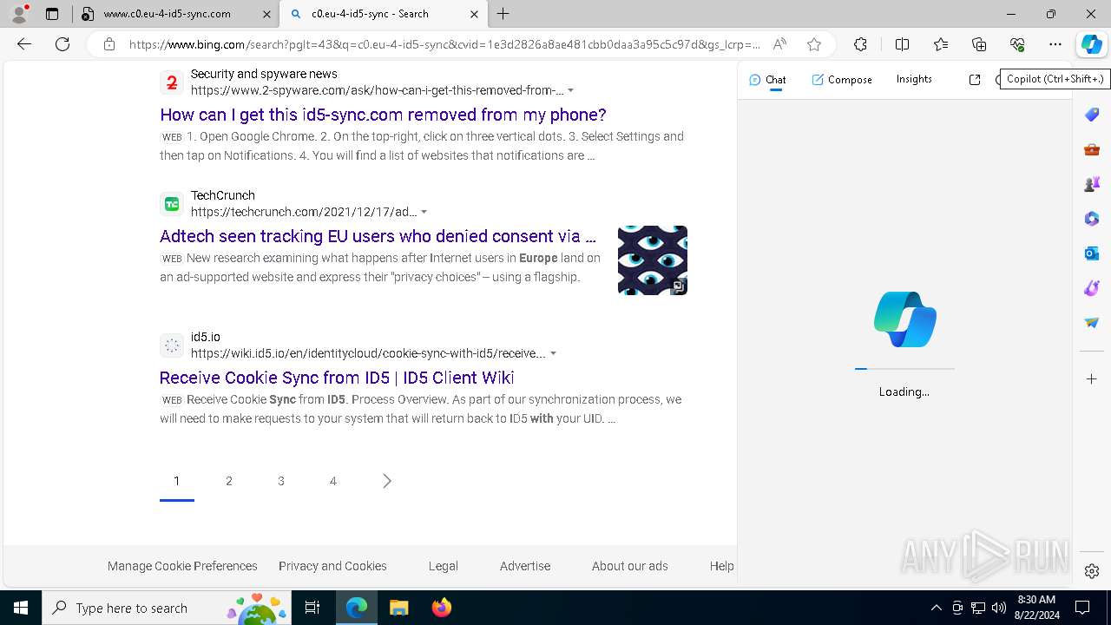Add a new app to sidebar
This screenshot has height=625, width=1111.
pyautogui.click(x=1092, y=379)
